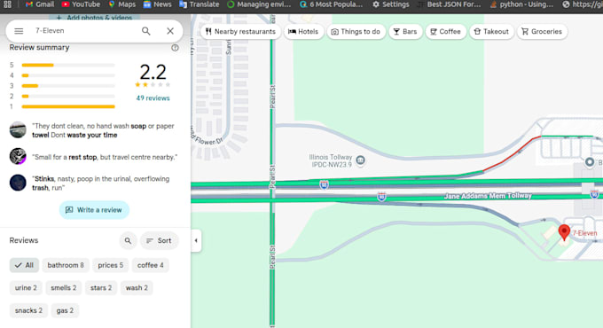Open the 49 reviews link
The width and height of the screenshot is (603, 328).
click(153, 98)
